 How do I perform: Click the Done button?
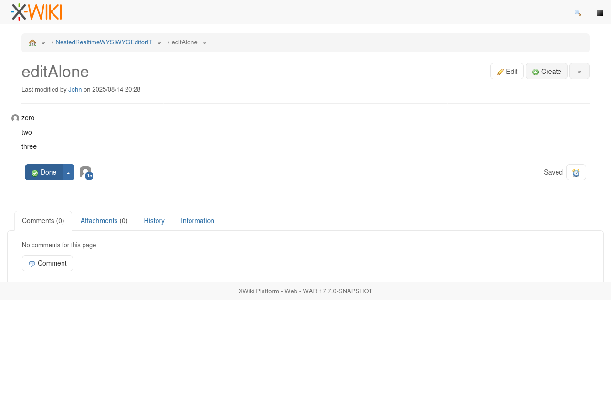(43, 172)
